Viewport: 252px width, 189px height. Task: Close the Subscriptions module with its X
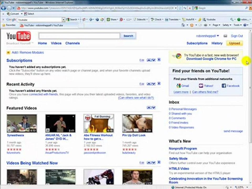pyautogui.click(x=159, y=60)
